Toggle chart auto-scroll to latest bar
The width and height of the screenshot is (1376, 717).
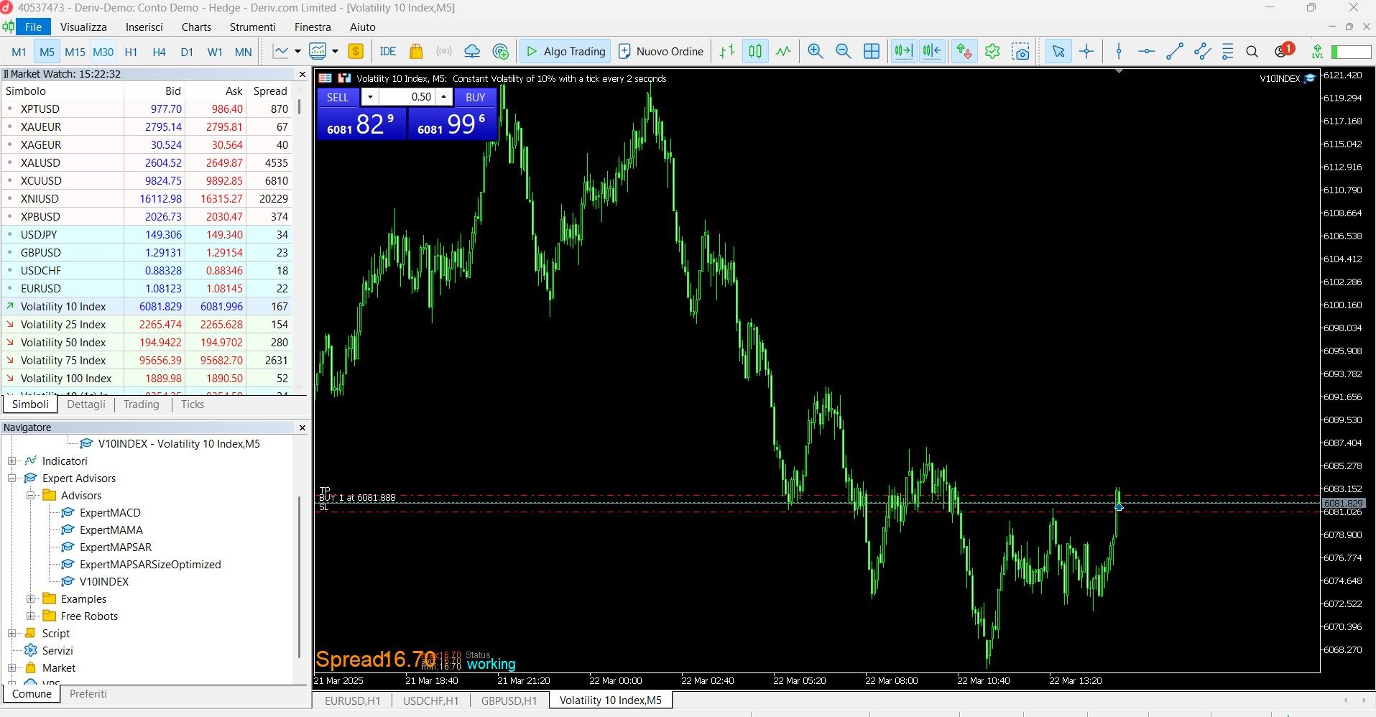pyautogui.click(x=904, y=52)
